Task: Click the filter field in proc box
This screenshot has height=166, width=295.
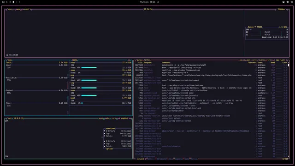Action: pos(147,60)
